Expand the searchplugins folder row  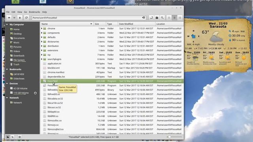(x=42, y=59)
